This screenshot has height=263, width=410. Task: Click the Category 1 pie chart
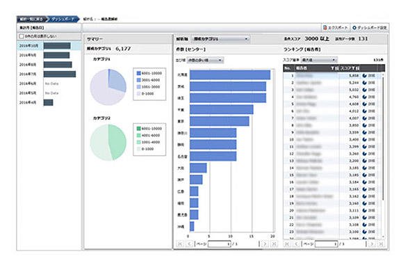108,87
